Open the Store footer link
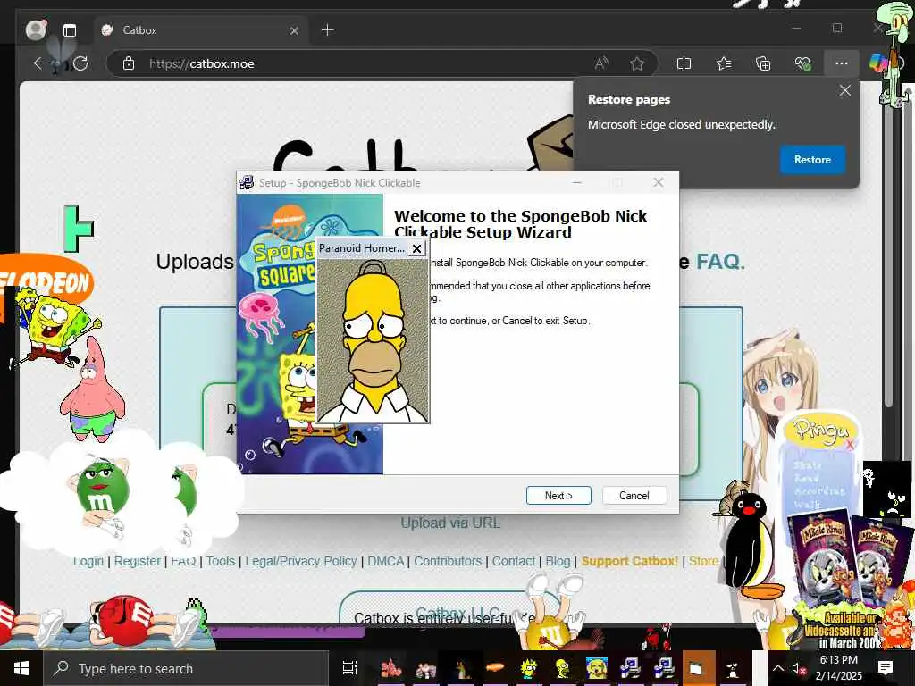This screenshot has height=686, width=915. tap(704, 561)
